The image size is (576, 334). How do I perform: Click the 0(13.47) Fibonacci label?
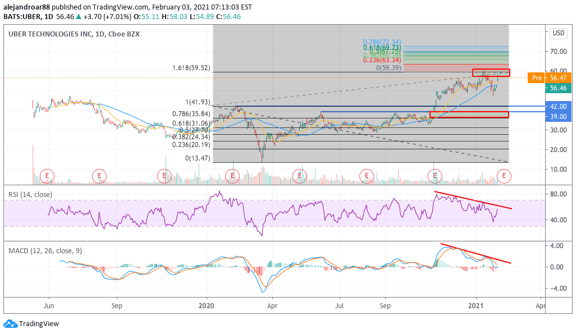coord(198,158)
